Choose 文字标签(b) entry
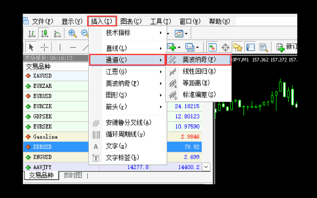This screenshot has height=198, width=317. pyautogui.click(x=128, y=158)
